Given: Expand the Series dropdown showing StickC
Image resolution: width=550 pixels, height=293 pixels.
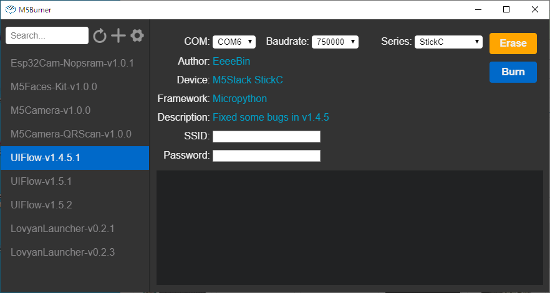Looking at the screenshot, I should click(448, 42).
